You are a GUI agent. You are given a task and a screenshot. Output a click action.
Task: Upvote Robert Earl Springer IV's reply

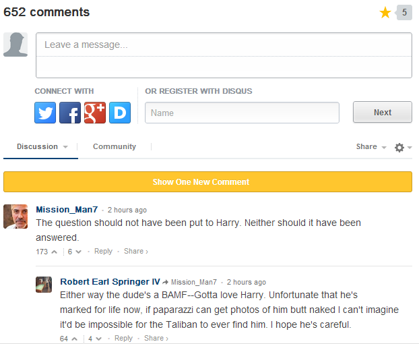75,339
